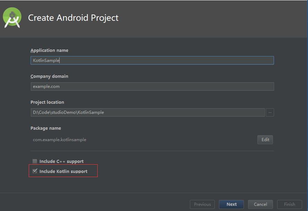Go back with the Previous button
Viewport: 308px width, 211px height.
202,204
